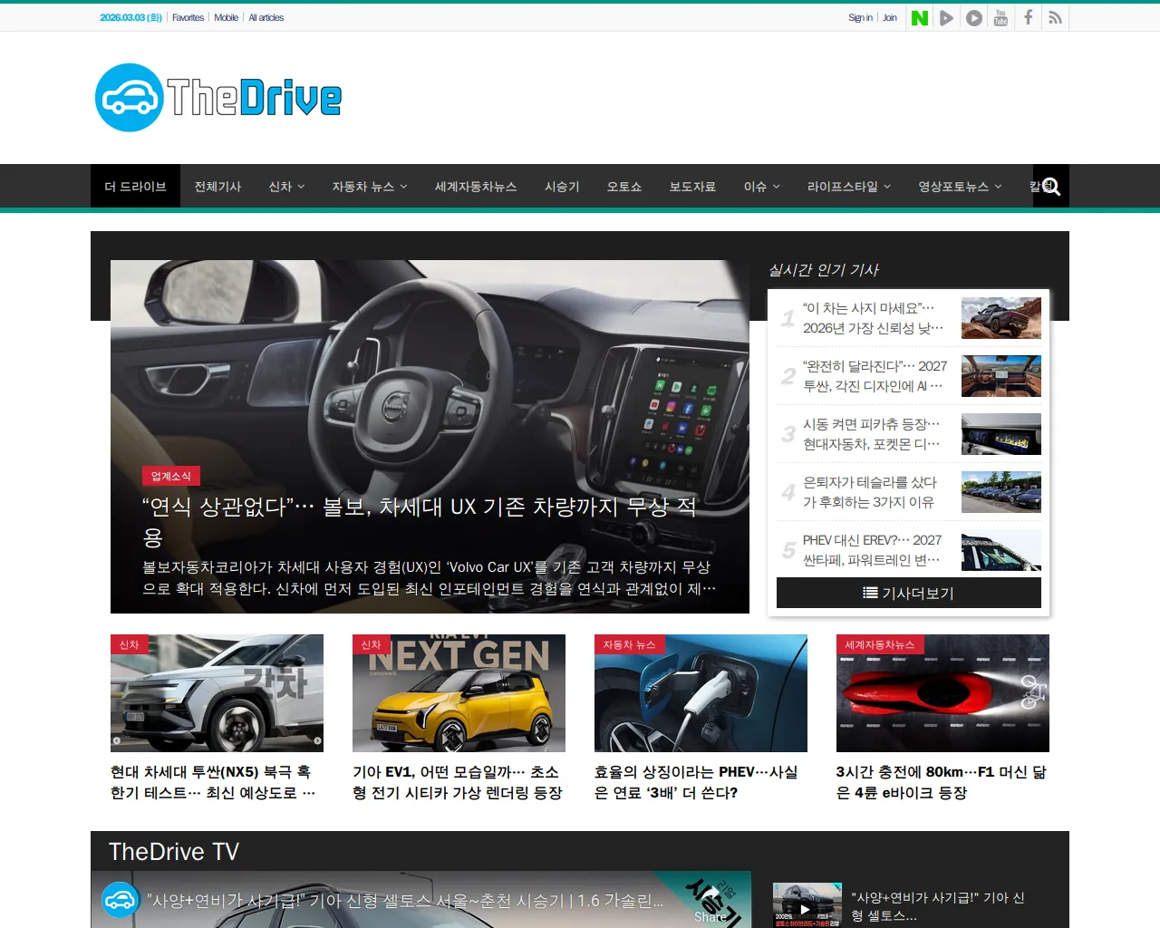Click the green Naver N icon
Image resolution: width=1160 pixels, height=928 pixels.
click(919, 18)
